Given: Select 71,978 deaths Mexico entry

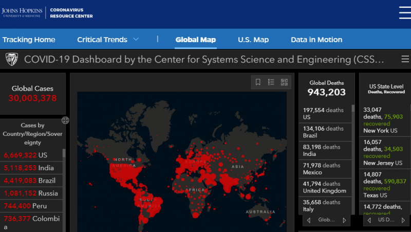Looking at the screenshot, I should tap(325, 169).
